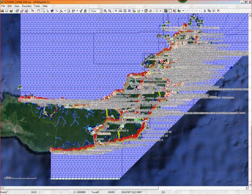Image resolution: width=252 pixels, height=195 pixels.
Task: Click the red Delete X icon
Action: pos(218,11)
